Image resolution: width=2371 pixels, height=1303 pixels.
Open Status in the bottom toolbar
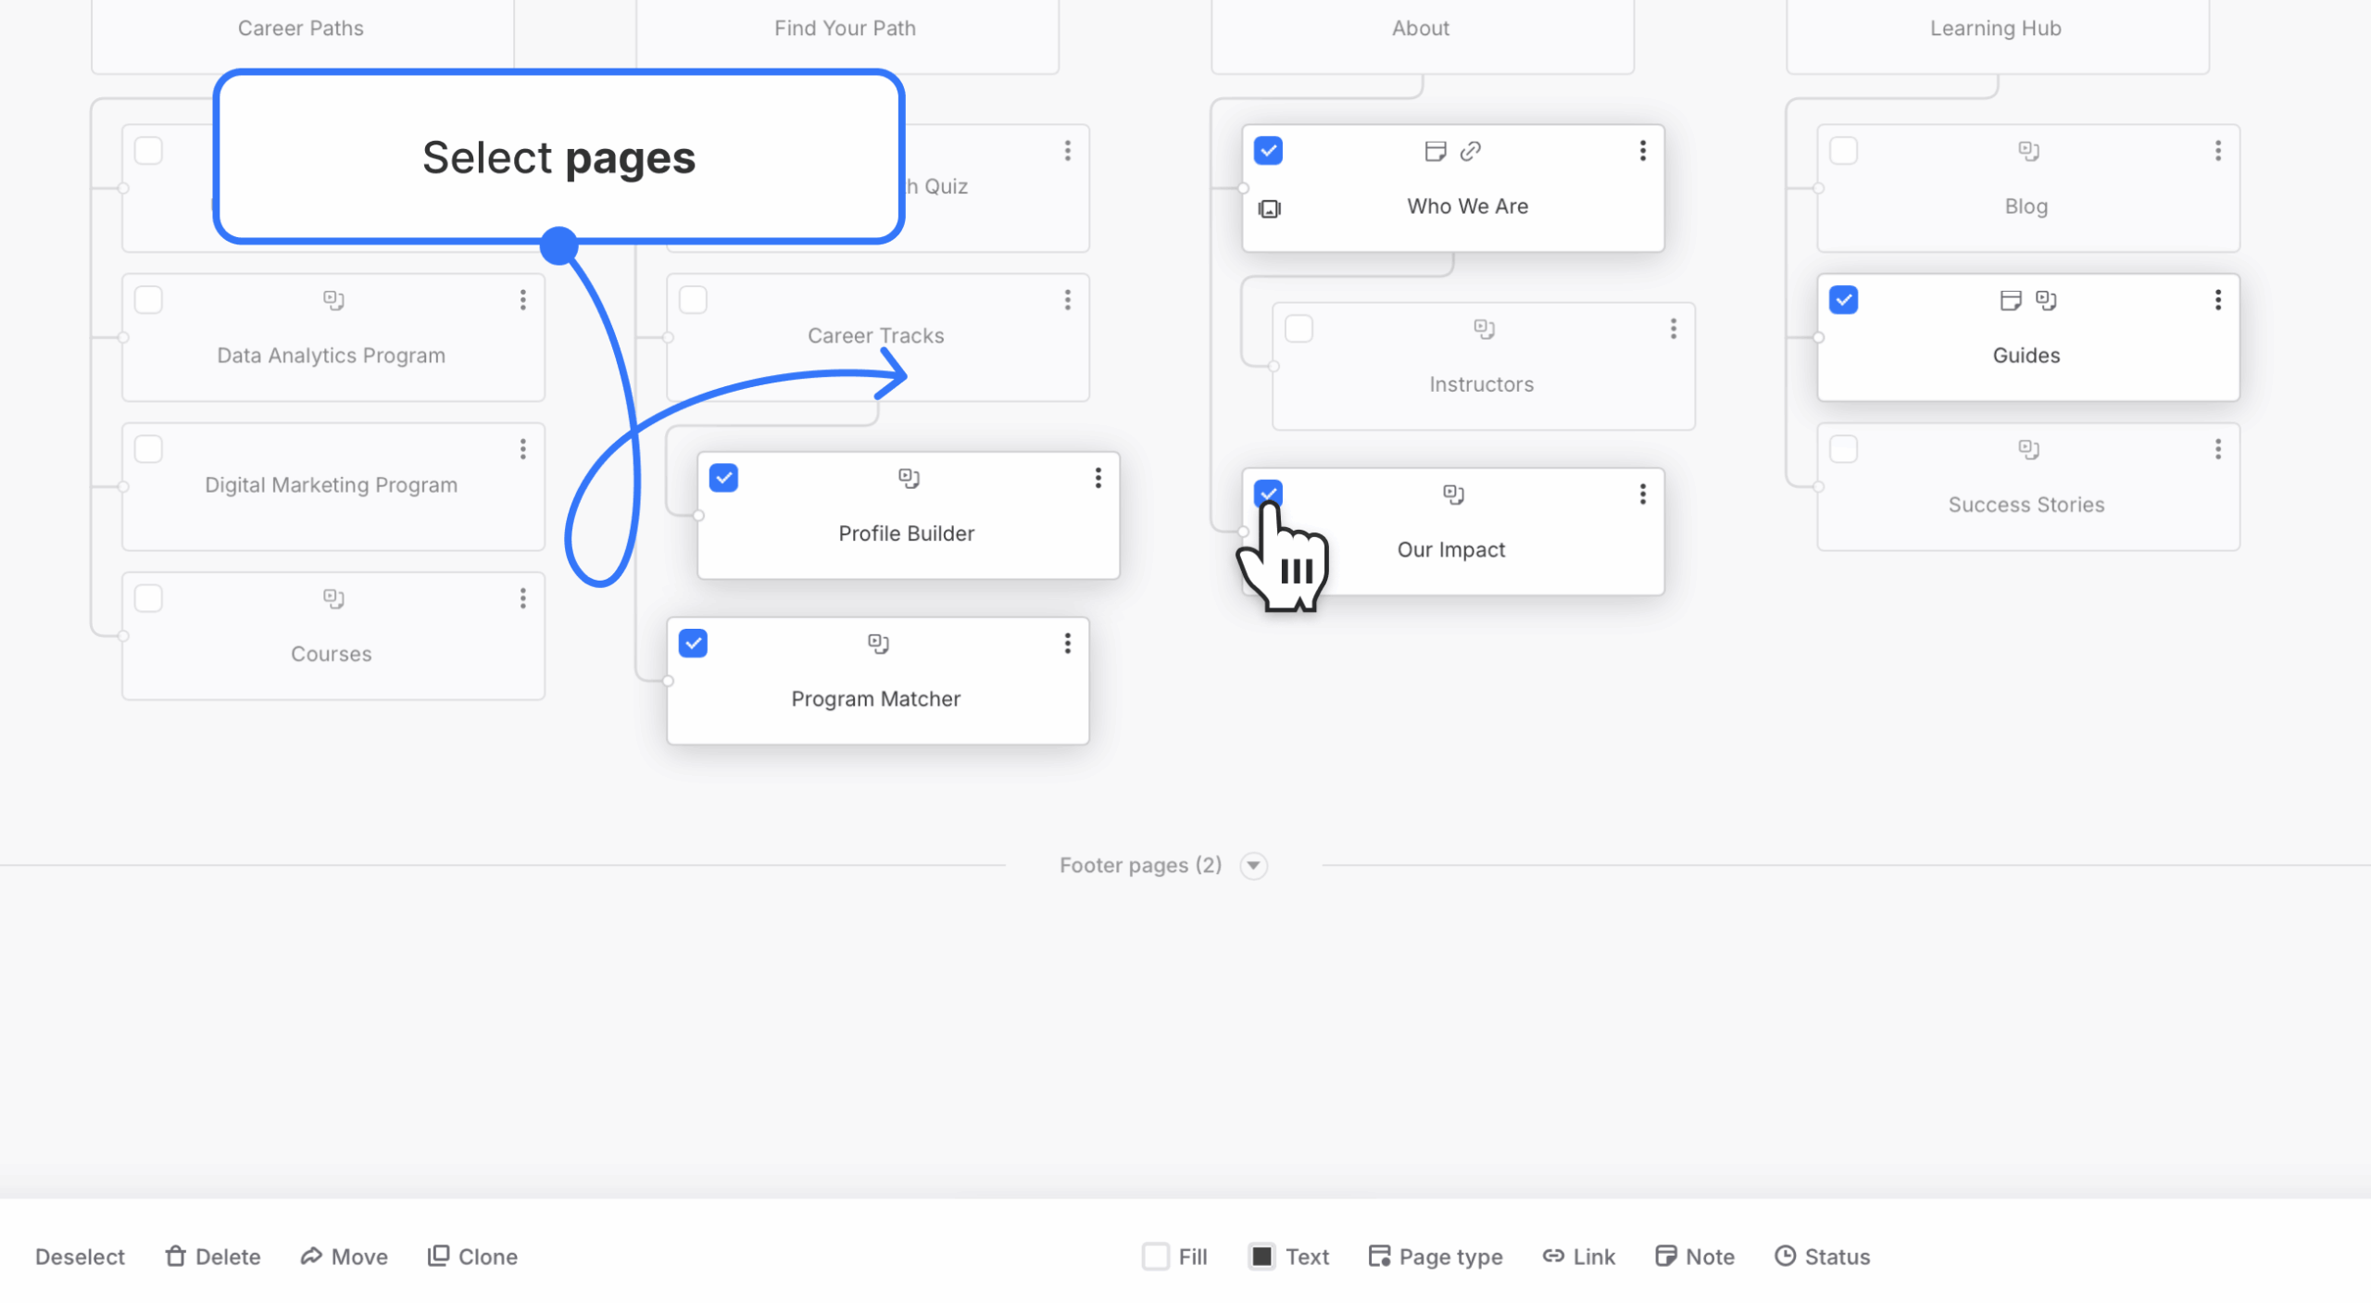point(1822,1257)
